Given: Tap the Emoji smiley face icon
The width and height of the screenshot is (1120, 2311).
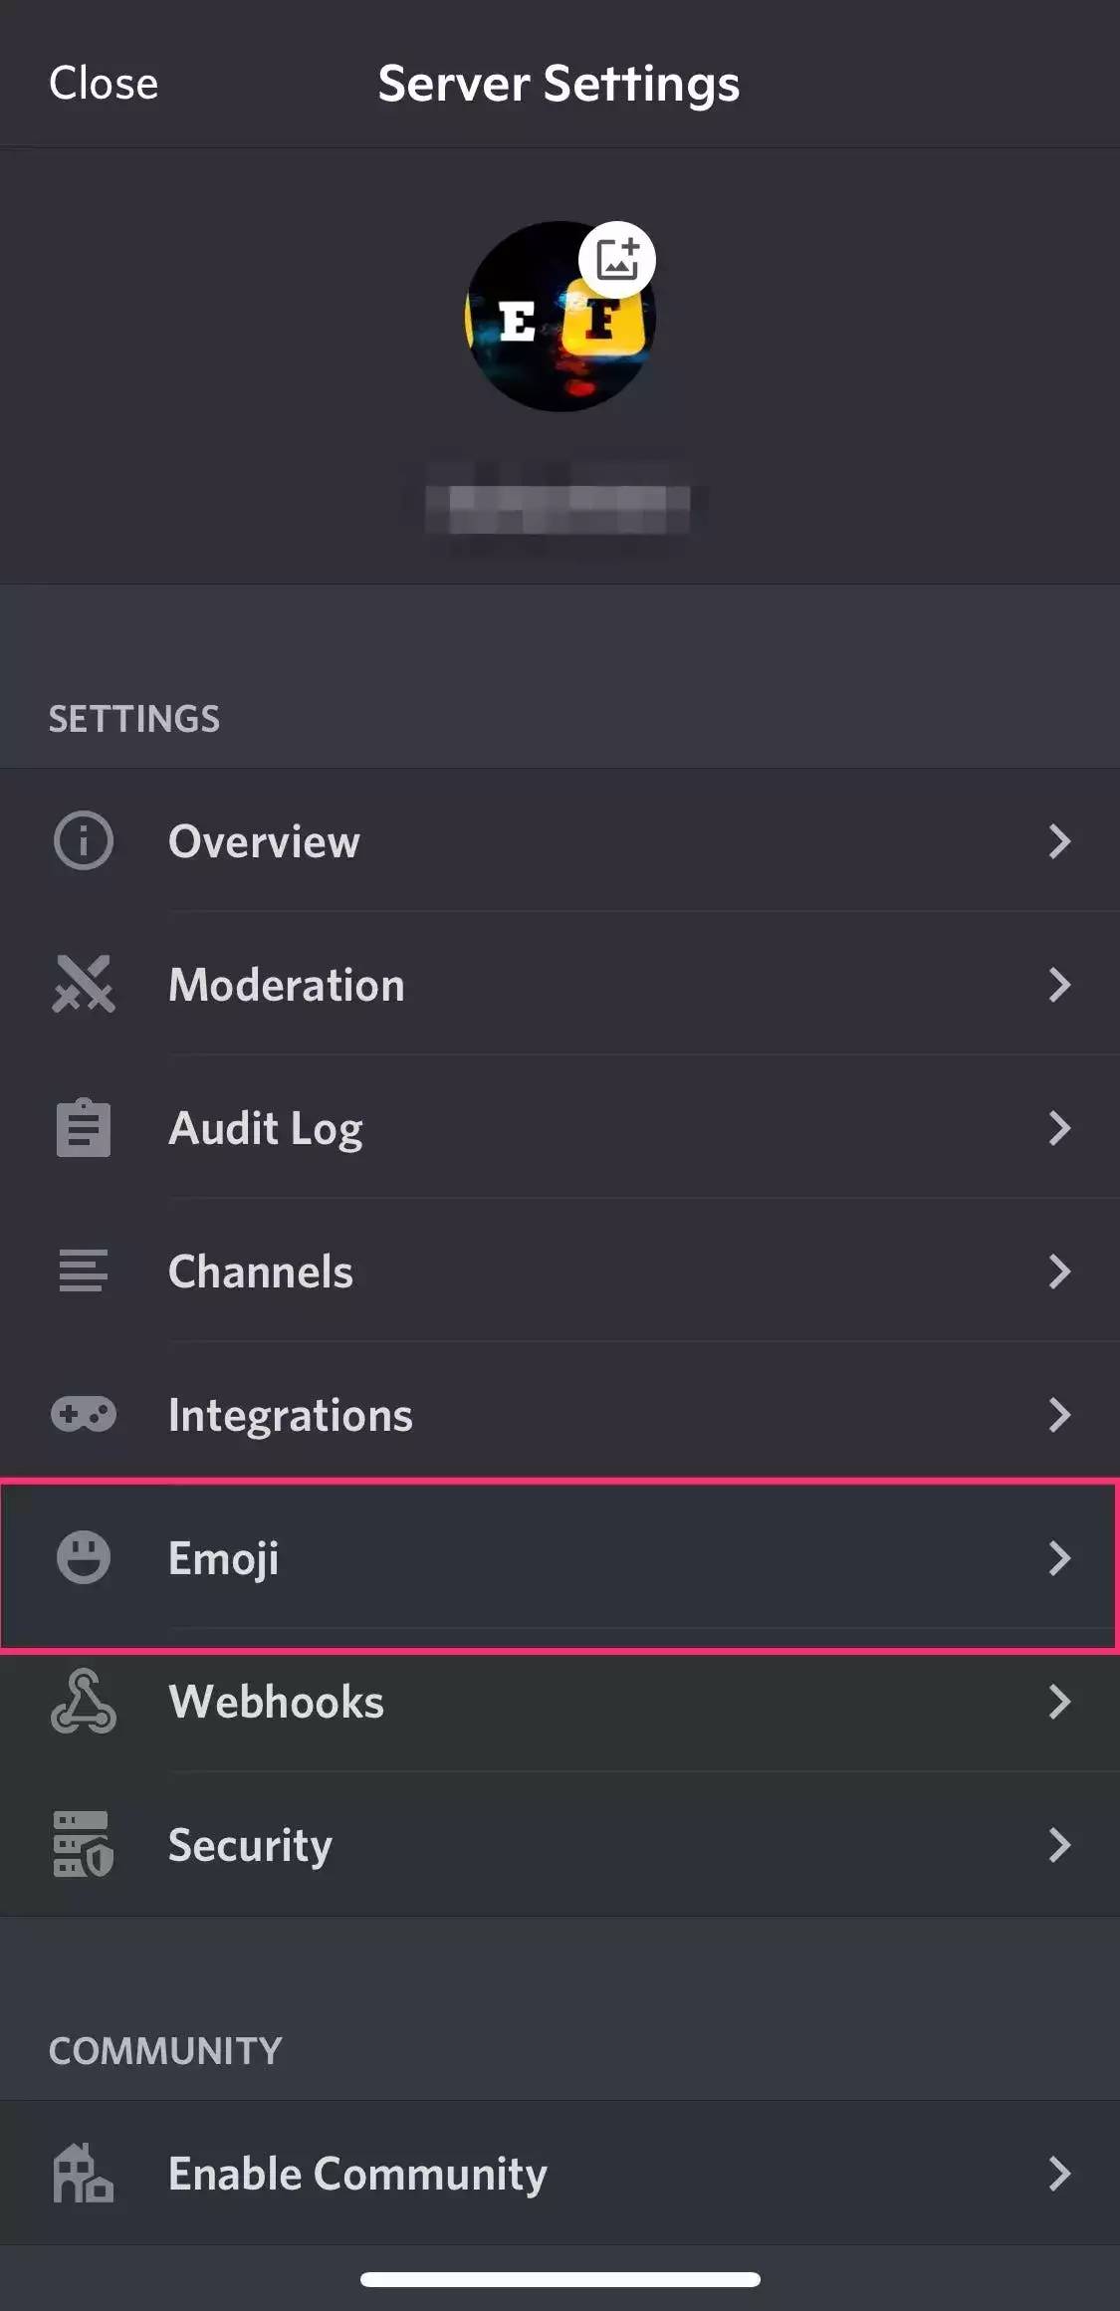Looking at the screenshot, I should (84, 1557).
